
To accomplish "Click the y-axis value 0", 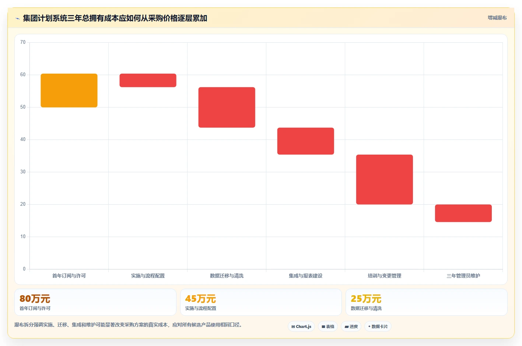I will 24,269.
